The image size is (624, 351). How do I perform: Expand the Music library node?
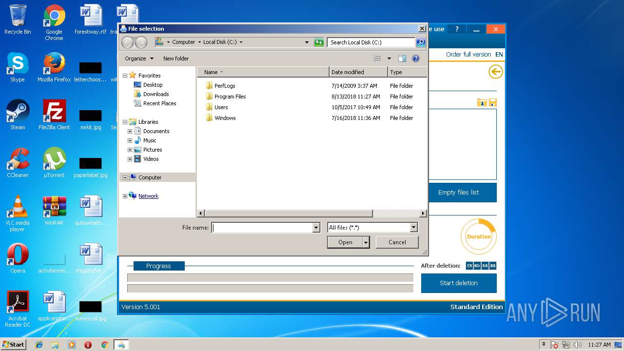tap(130, 140)
